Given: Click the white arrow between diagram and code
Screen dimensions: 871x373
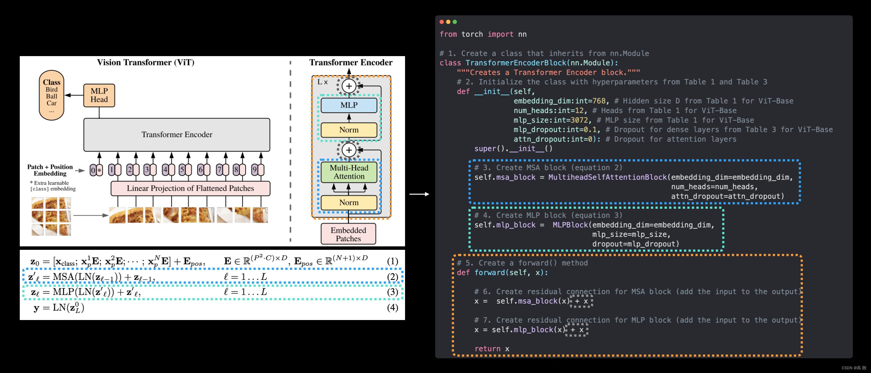Looking at the screenshot, I should tap(419, 194).
